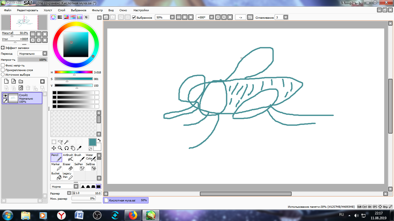394x221 pixels.
Task: Select the Pencil tool
Action: pyautogui.click(x=56, y=157)
